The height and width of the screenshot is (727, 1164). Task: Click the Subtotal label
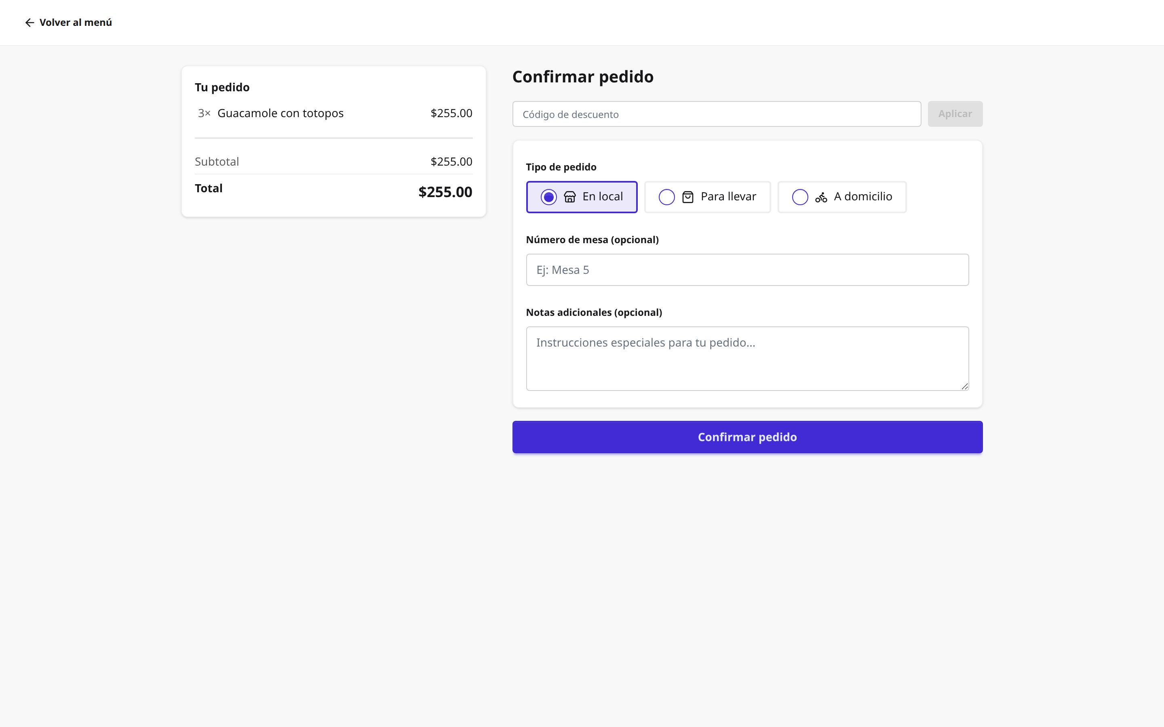coord(217,162)
